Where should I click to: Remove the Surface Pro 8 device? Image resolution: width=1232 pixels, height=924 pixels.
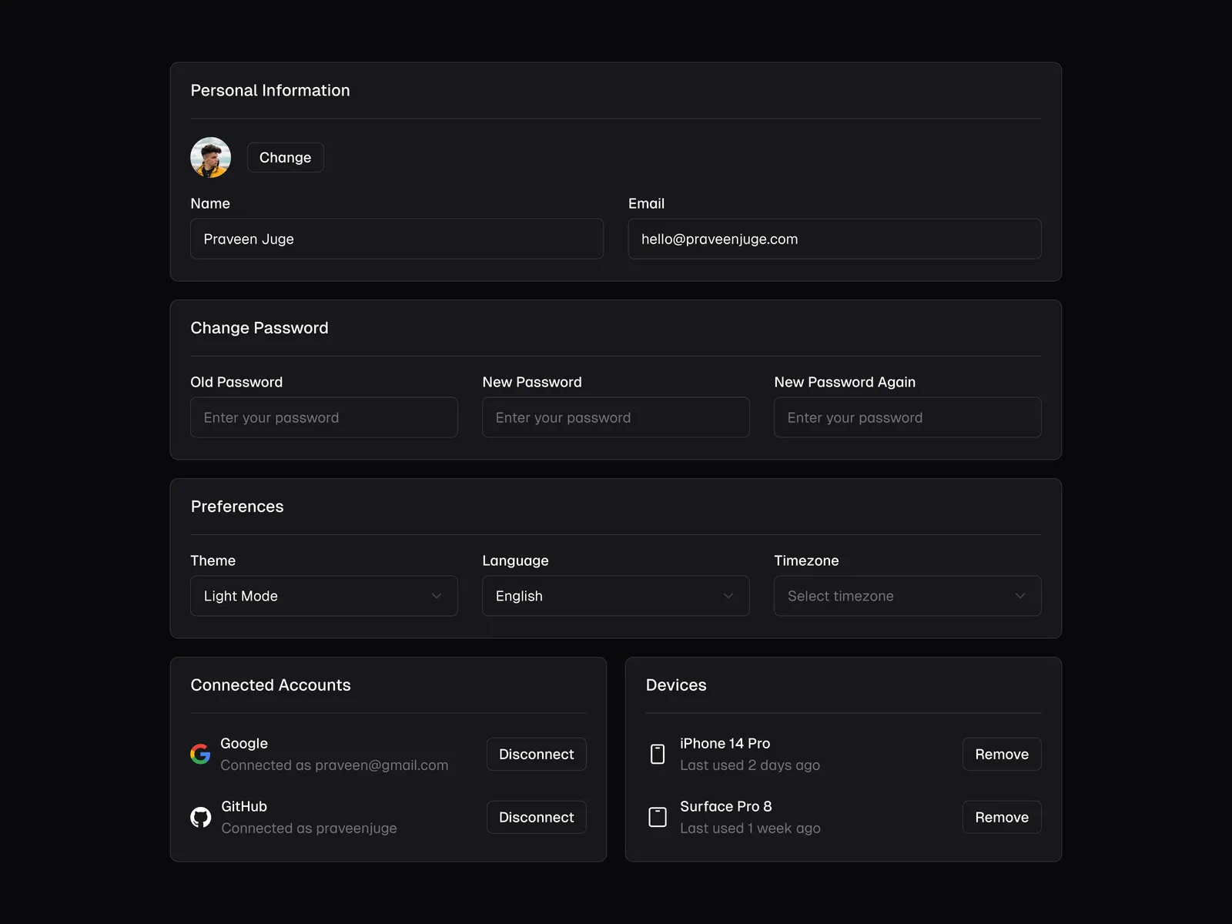click(1001, 817)
